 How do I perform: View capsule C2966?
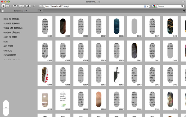point(99,76)
